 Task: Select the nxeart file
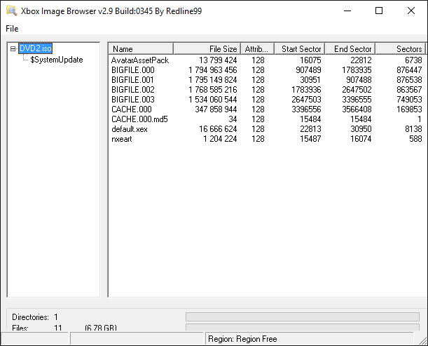tap(121, 139)
